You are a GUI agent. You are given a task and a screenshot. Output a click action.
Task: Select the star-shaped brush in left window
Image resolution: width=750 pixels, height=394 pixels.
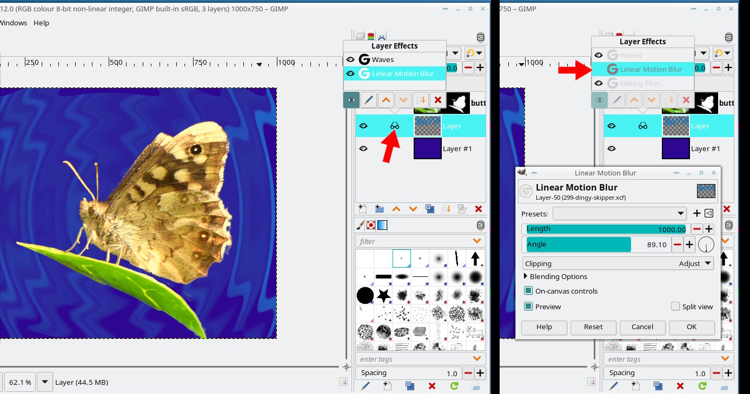tap(383, 295)
